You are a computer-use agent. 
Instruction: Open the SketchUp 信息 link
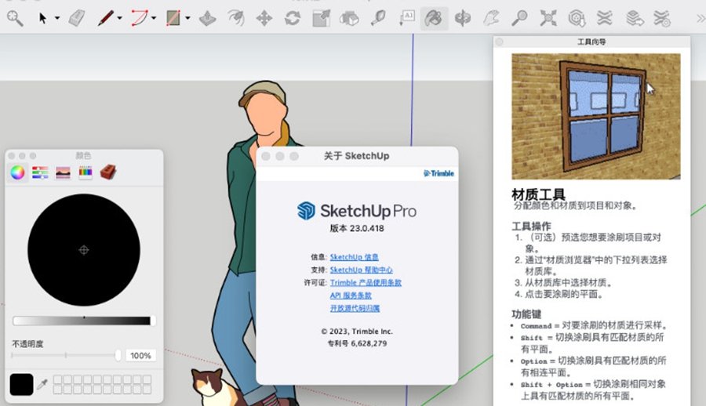pos(355,257)
